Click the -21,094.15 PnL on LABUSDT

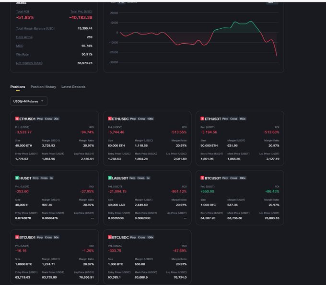(x=117, y=191)
